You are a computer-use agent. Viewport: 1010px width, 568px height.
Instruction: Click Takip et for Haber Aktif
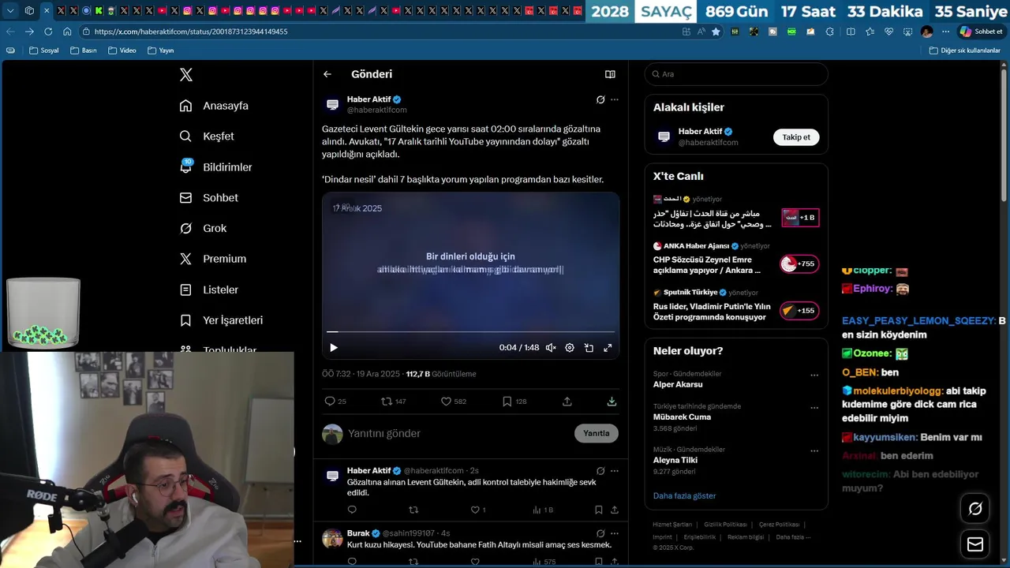(x=796, y=137)
